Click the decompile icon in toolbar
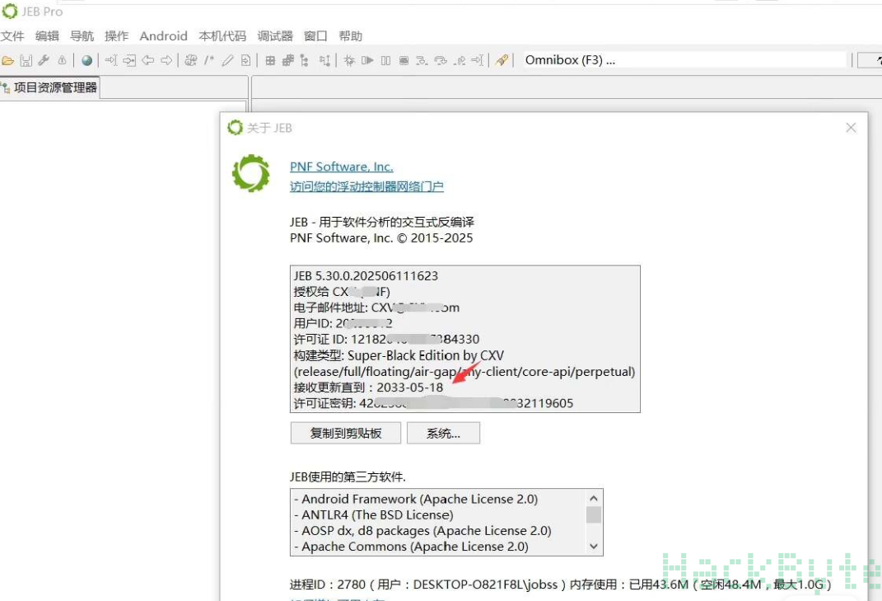Image resolution: width=882 pixels, height=601 pixels. click(x=191, y=60)
